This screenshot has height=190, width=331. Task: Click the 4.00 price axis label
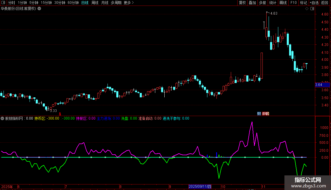[x=325, y=60]
